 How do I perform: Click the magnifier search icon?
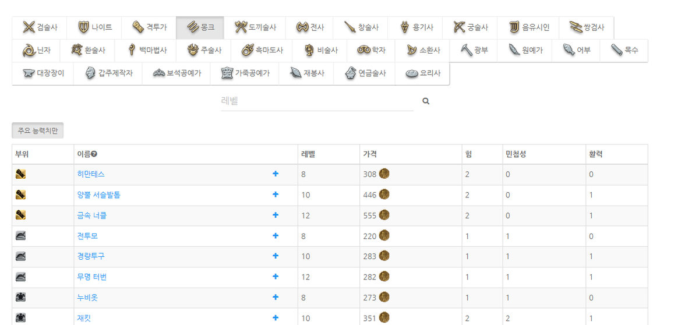coord(426,101)
